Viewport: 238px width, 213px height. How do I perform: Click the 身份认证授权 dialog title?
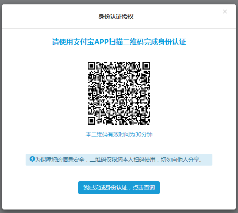116,17
